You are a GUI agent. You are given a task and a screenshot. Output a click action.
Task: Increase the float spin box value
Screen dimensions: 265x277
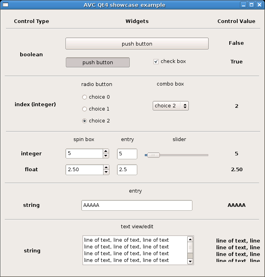point(106,167)
